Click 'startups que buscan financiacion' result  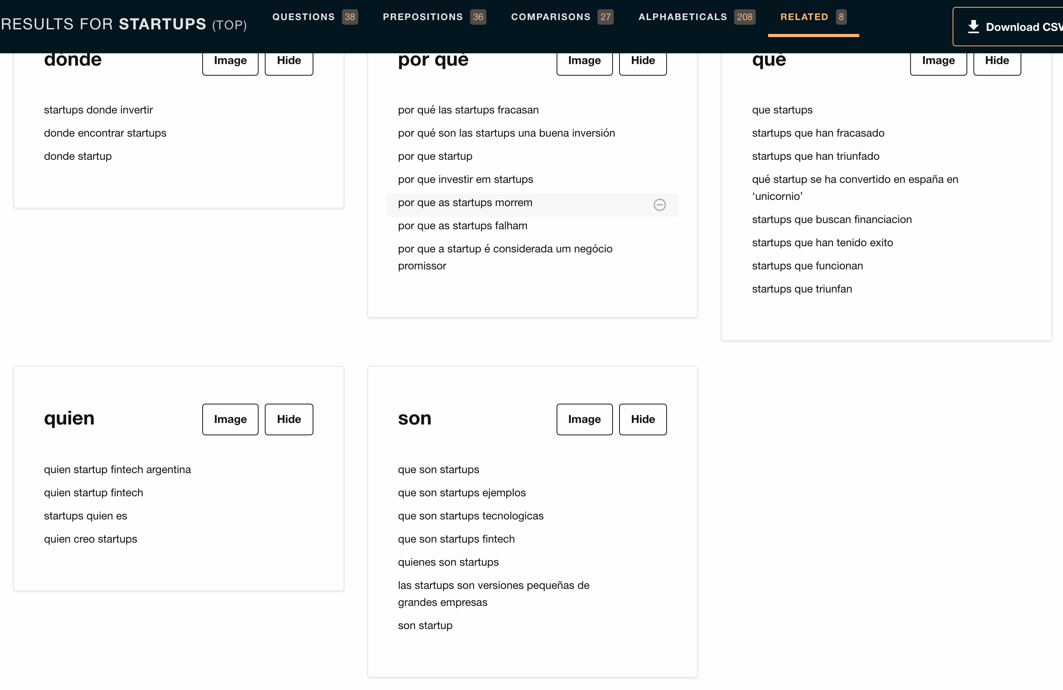coord(831,219)
